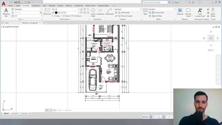
Task: Select the Centerline tool
Action: tap(100, 11)
